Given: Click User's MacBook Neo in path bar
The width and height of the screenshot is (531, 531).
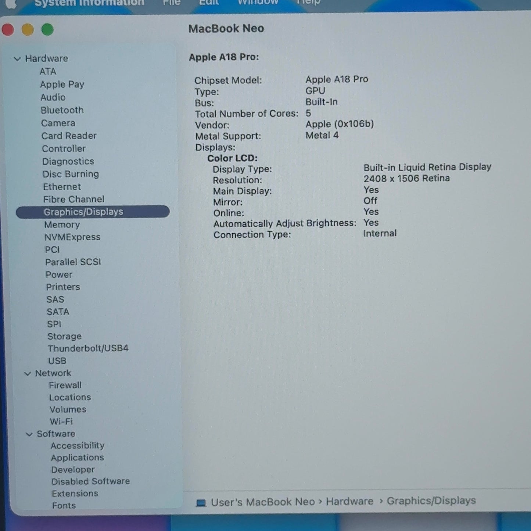Looking at the screenshot, I should 263,502.
